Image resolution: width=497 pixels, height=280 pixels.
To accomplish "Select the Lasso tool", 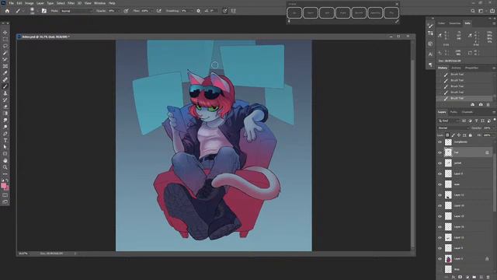I will tap(5, 46).
